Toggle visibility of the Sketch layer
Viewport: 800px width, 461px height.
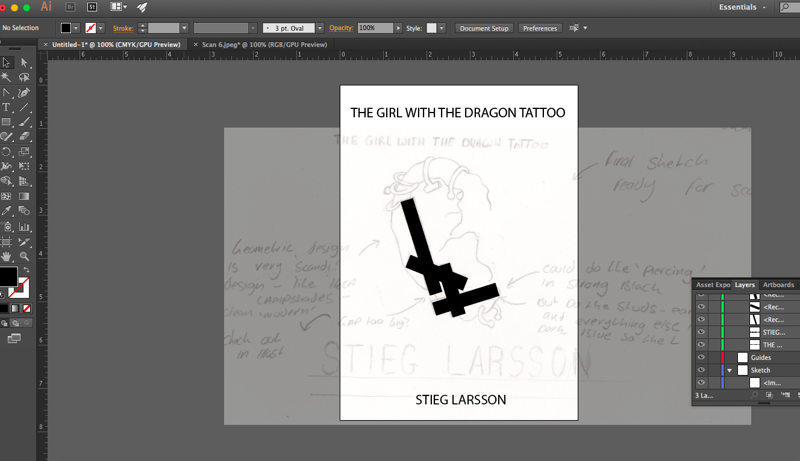(x=701, y=370)
